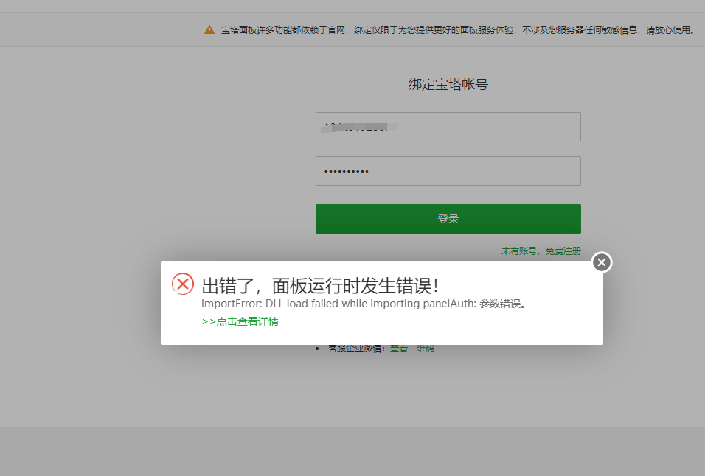
Task: Click the red error icon in dialog
Action: pyautogui.click(x=183, y=284)
